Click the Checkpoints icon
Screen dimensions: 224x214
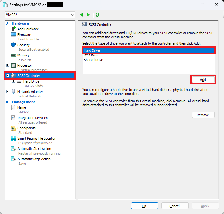[13, 128]
